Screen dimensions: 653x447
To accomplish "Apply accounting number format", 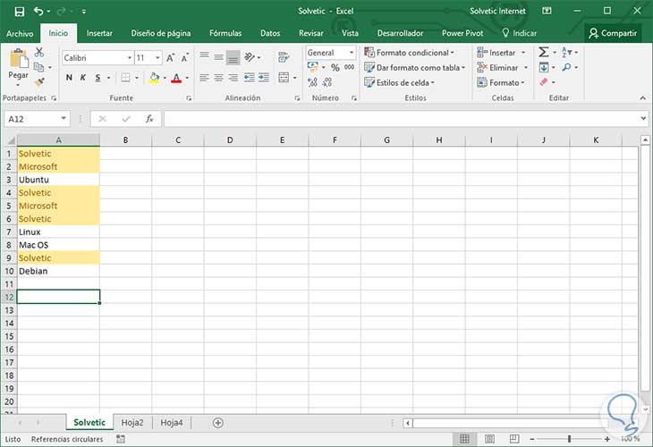I will (313, 66).
